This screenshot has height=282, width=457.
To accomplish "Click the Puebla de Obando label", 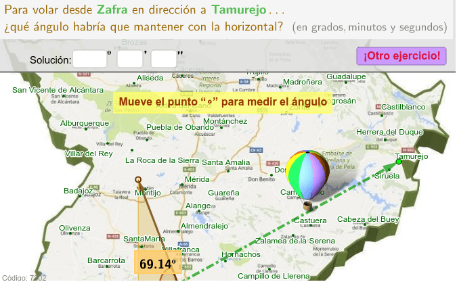I will 180,127.
